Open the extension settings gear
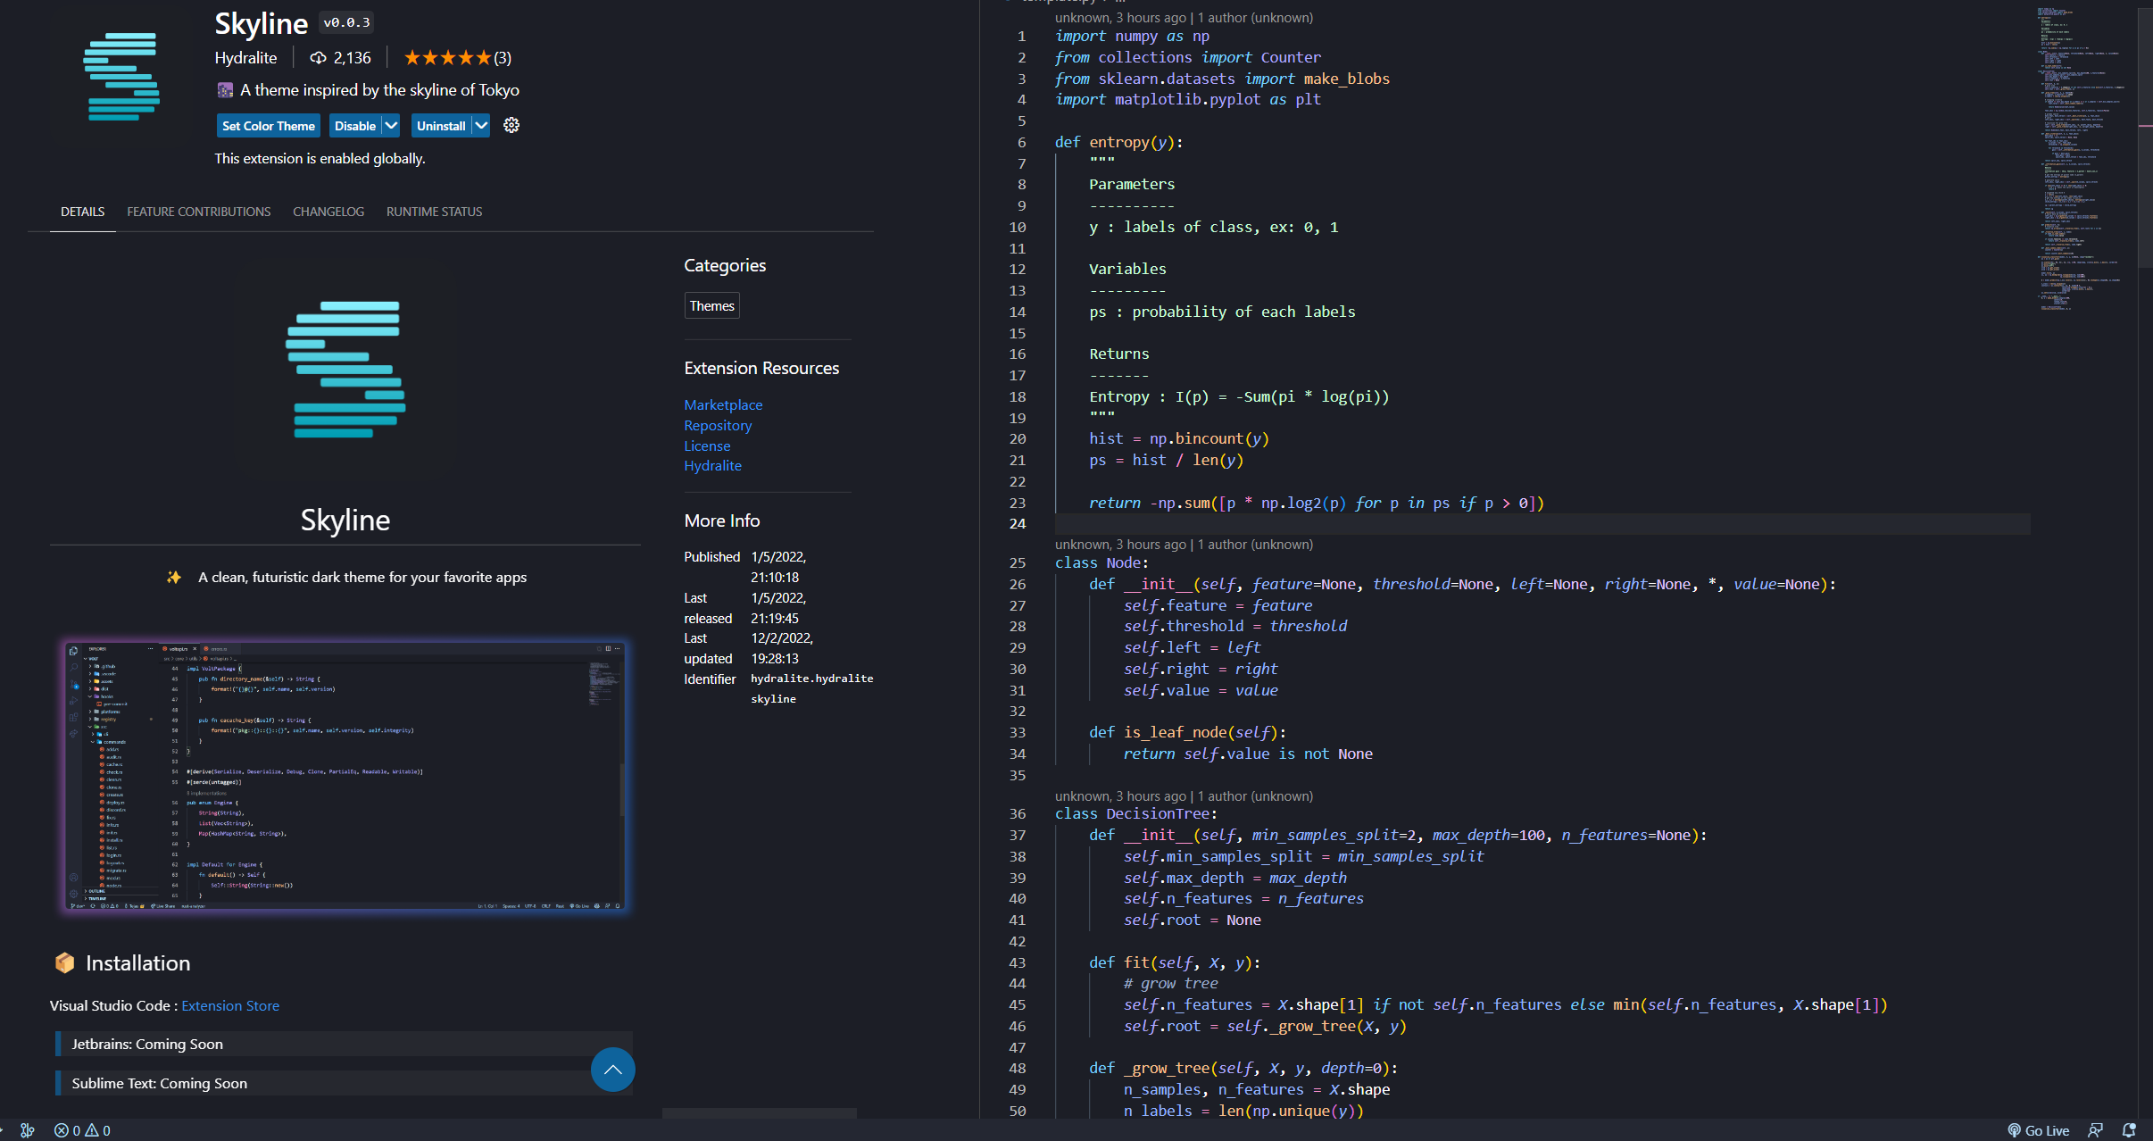The height and width of the screenshot is (1141, 2153). [511, 126]
